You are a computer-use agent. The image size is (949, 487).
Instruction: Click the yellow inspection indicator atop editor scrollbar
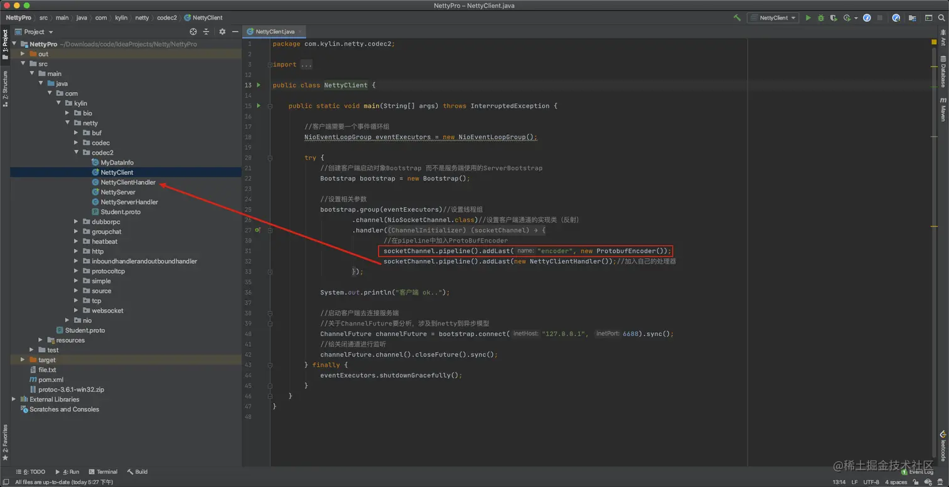pos(934,41)
